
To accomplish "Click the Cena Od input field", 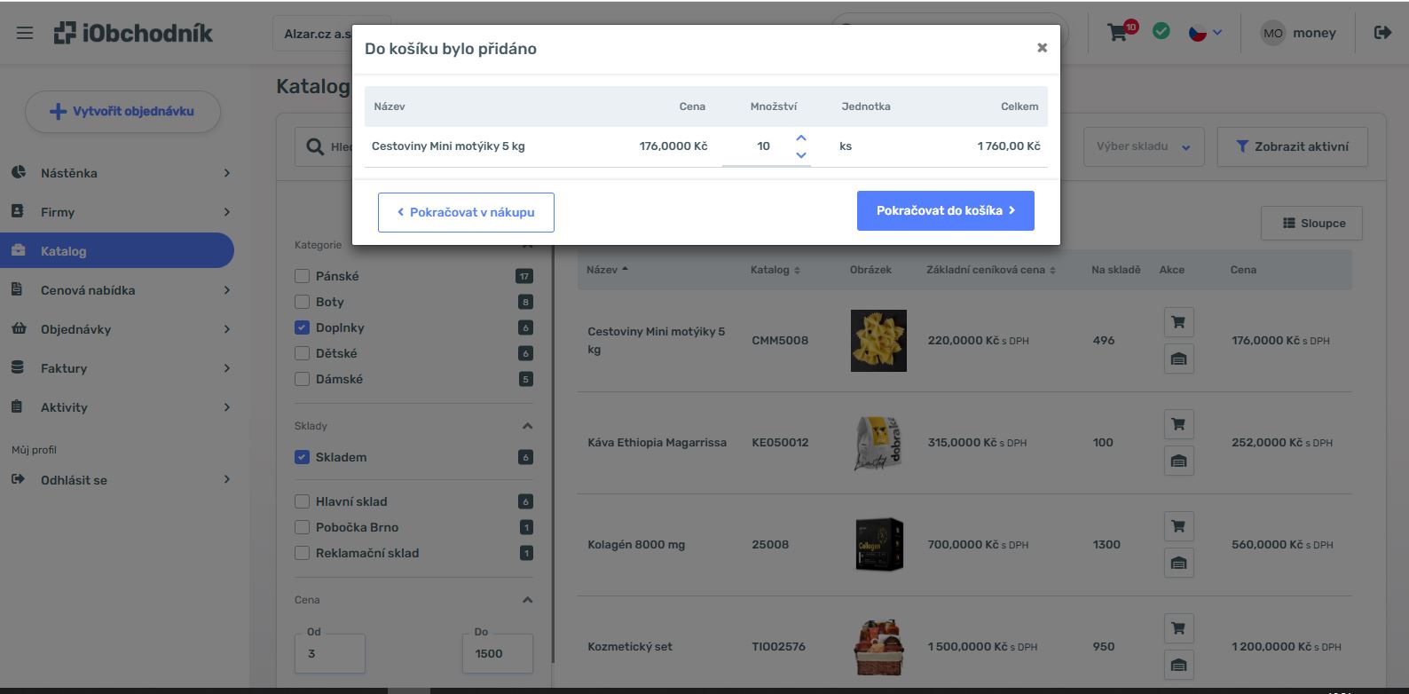I will [x=329, y=654].
